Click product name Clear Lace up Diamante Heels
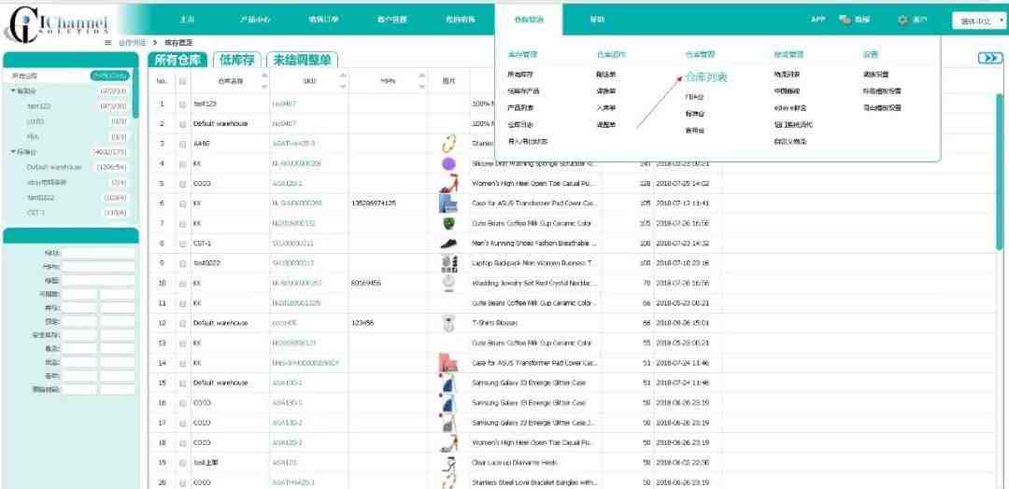 pos(515,463)
